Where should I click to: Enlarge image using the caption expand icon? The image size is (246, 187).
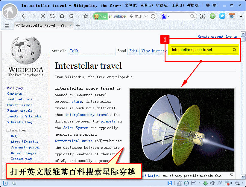tap(231, 175)
